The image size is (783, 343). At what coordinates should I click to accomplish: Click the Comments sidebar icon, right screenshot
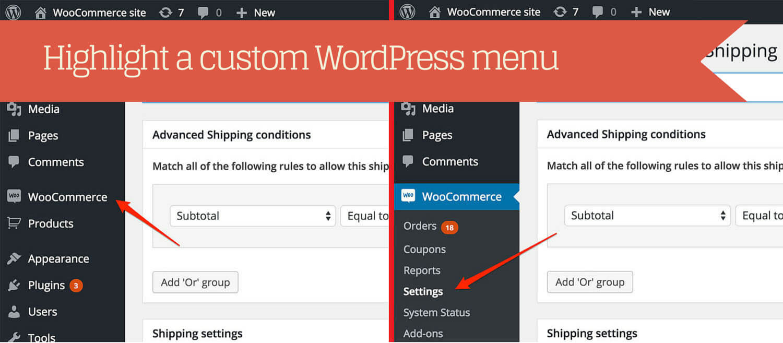point(408,161)
